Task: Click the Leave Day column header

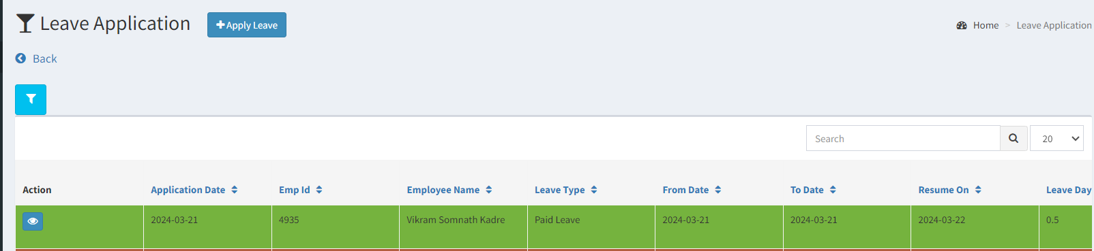Action: 1069,190
